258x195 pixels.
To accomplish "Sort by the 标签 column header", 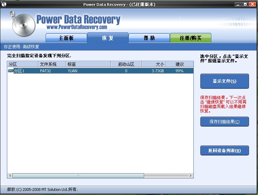I will (88, 64).
